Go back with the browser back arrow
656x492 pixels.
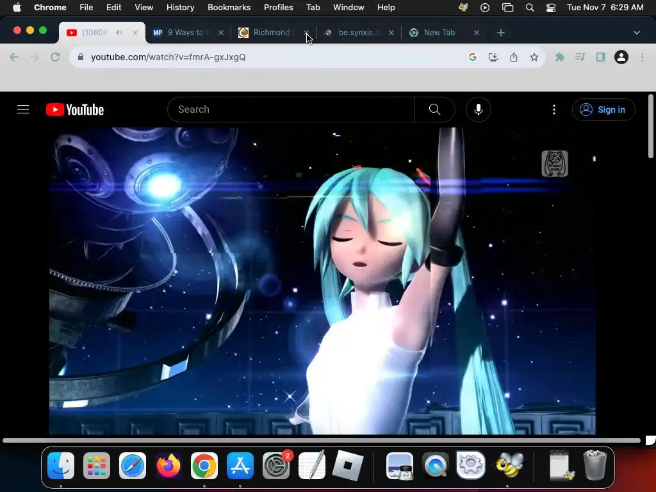(x=14, y=57)
